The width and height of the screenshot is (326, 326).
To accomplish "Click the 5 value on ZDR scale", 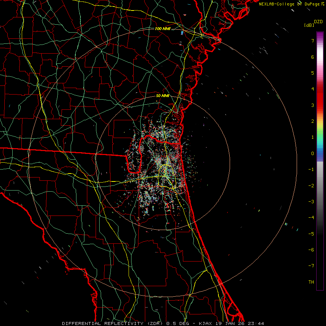I will tap(313, 73).
